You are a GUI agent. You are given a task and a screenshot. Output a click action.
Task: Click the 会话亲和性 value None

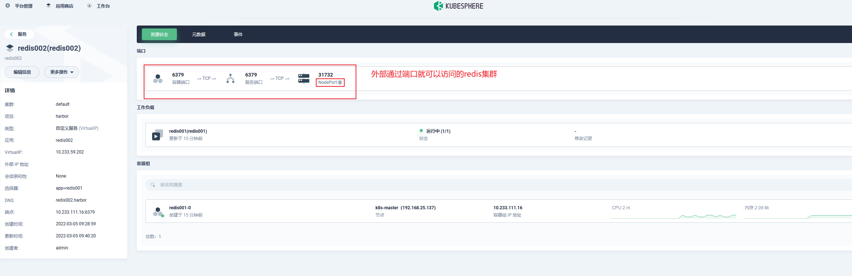[61, 176]
